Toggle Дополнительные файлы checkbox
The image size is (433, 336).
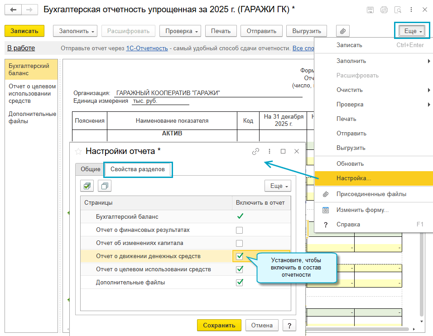pyautogui.click(x=240, y=283)
